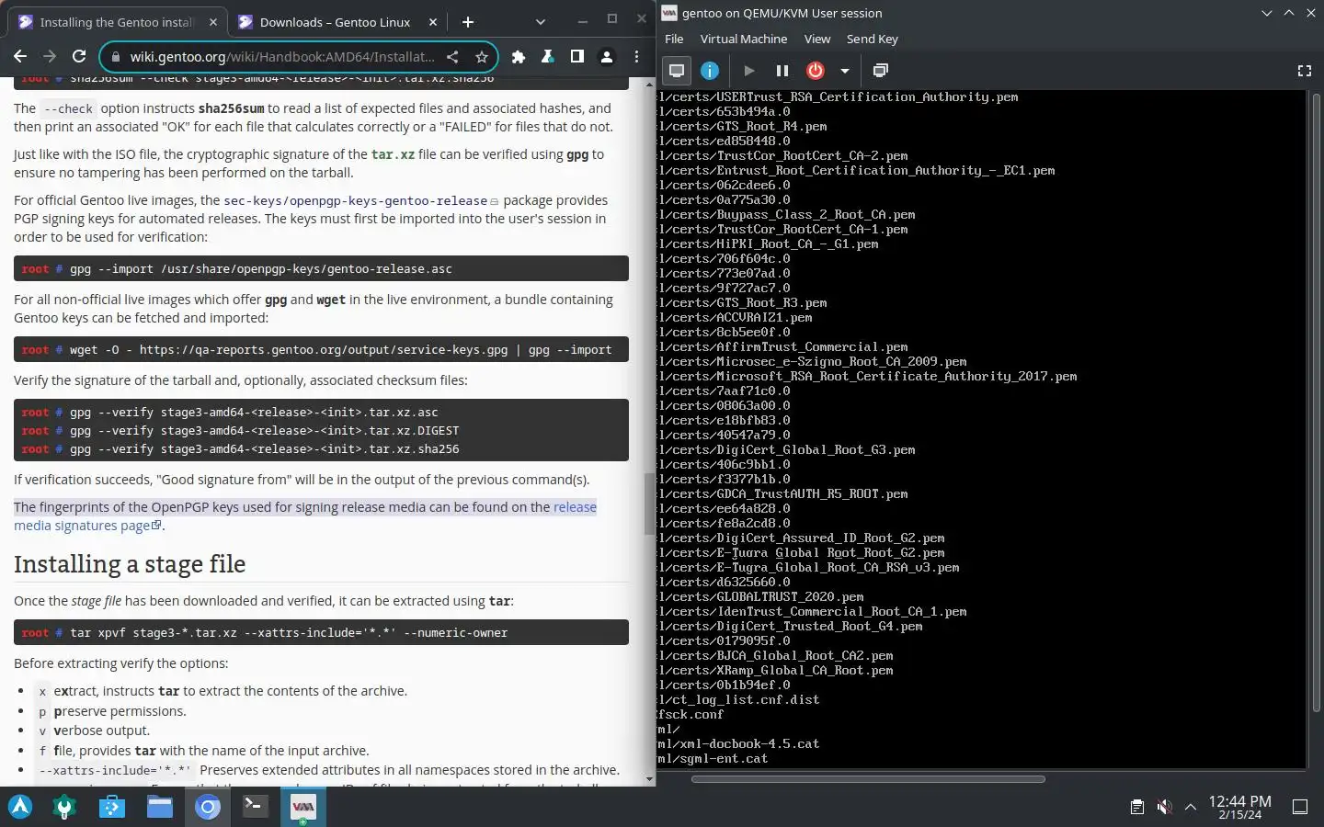Screen dimensions: 1324x827
Task: Click the gpg --import gentoo-release.asc command
Action: 321,268
